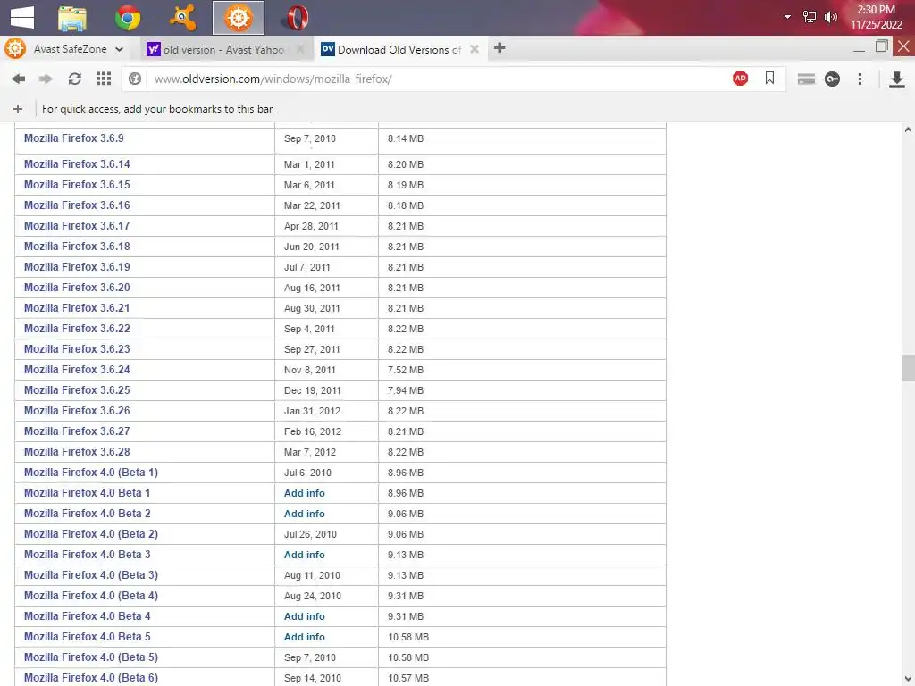The height and width of the screenshot is (686, 915).
Task: Close the Download Old Versions tab
Action: pyautogui.click(x=474, y=49)
